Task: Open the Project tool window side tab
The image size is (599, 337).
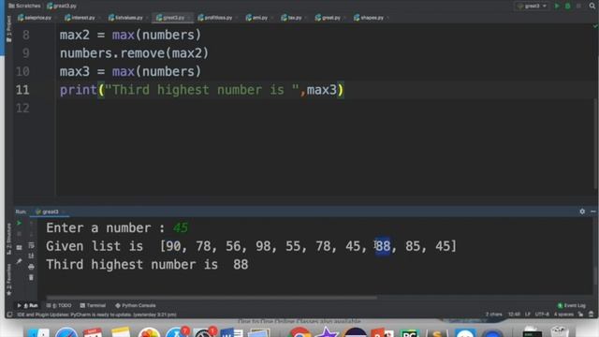Action: [8, 29]
